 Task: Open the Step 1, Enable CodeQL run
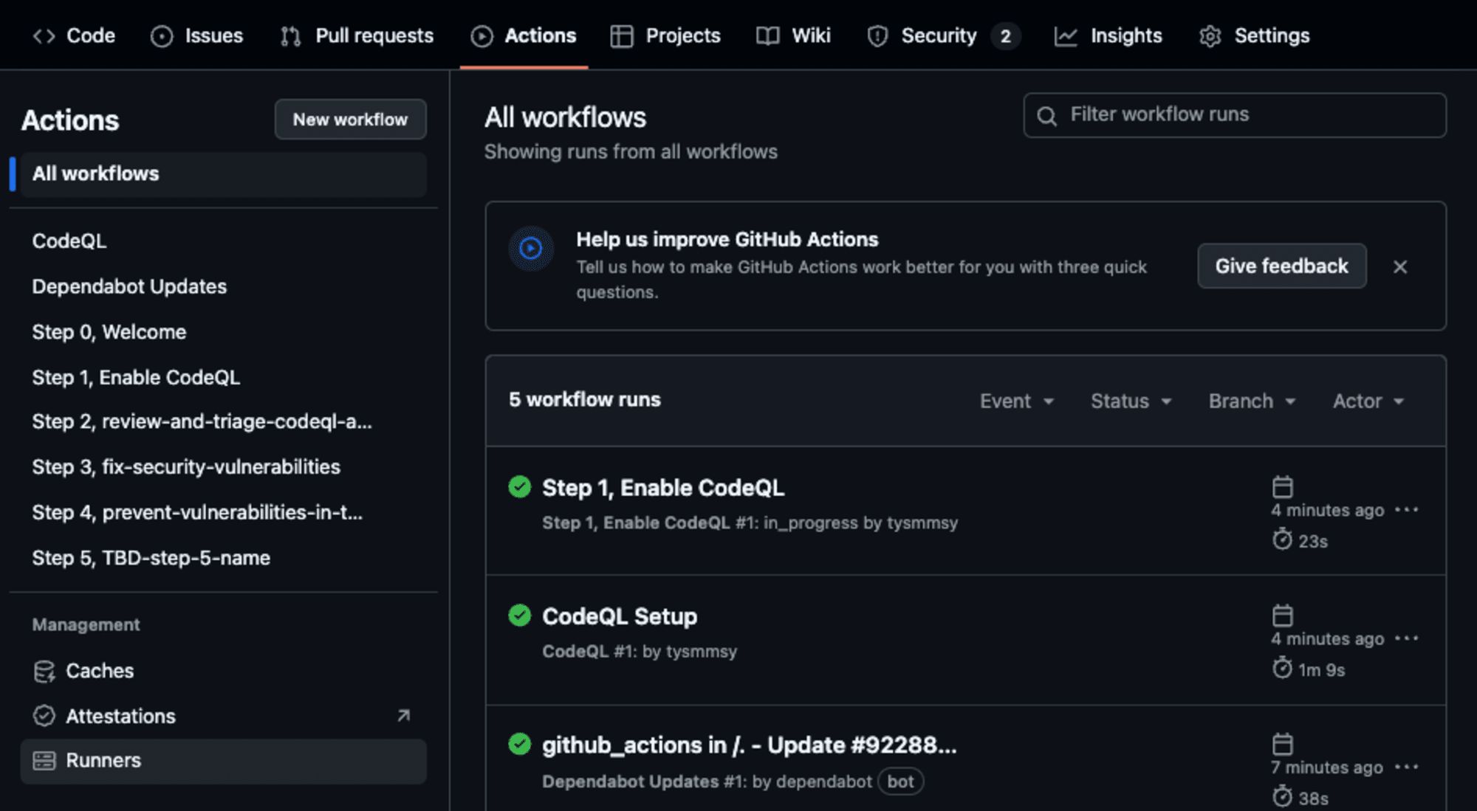pyautogui.click(x=663, y=488)
